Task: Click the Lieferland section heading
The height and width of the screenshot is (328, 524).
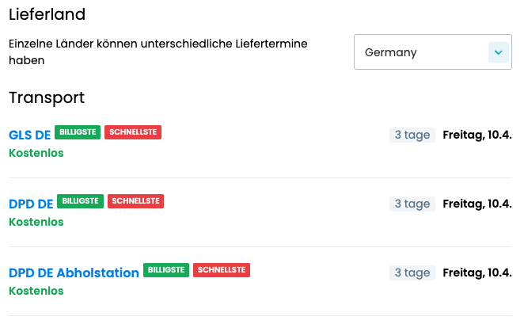Action: pos(47,14)
